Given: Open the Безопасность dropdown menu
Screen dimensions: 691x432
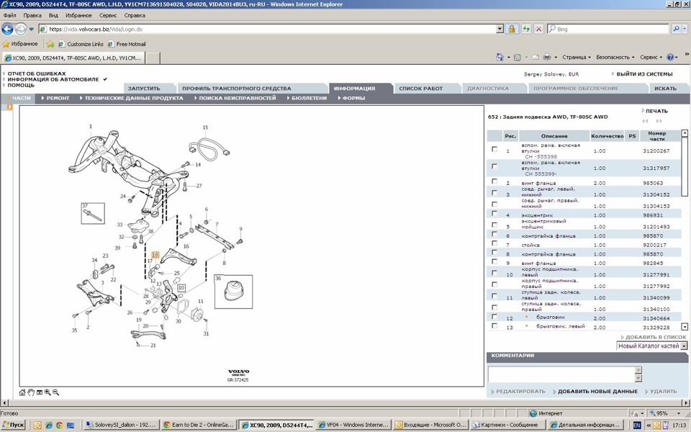Looking at the screenshot, I should [615, 57].
